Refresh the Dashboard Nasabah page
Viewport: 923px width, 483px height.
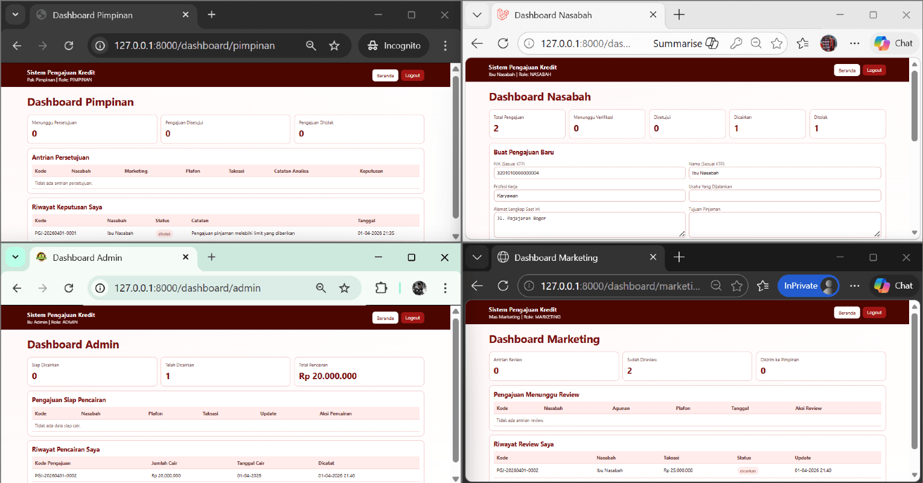coord(503,43)
